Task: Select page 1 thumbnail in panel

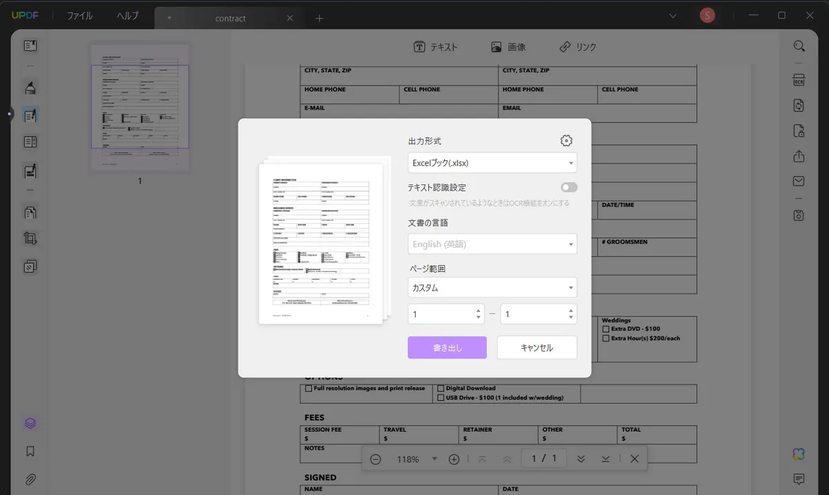Action: pos(140,108)
